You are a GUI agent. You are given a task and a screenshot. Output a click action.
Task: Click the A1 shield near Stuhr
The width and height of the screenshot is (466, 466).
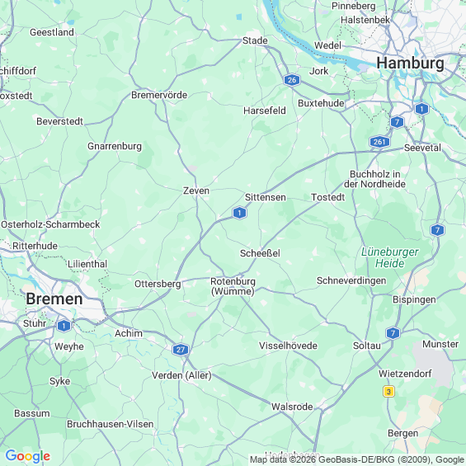64,326
